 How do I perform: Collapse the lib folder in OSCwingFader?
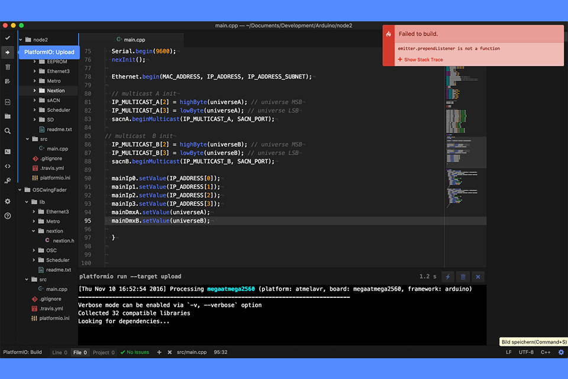pyautogui.click(x=27, y=202)
